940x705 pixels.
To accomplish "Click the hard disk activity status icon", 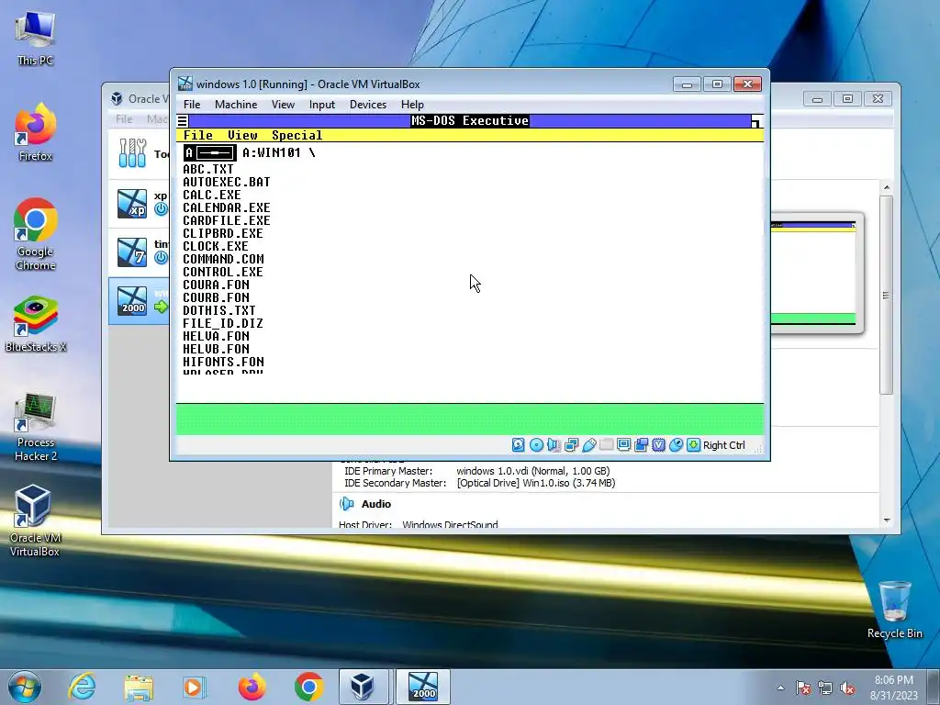I will [518, 445].
